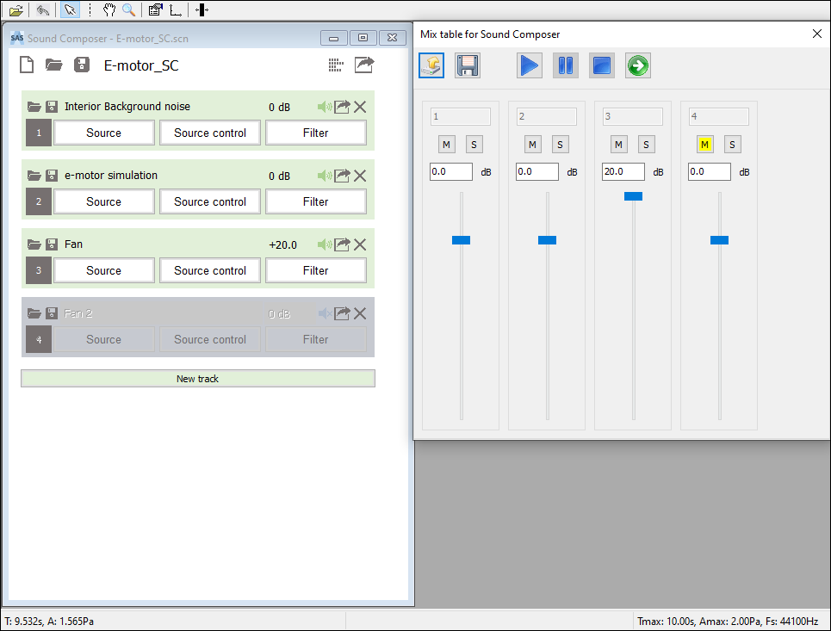831x631 pixels.
Task: Mute the Interior Background noise track speaker
Action: point(323,106)
